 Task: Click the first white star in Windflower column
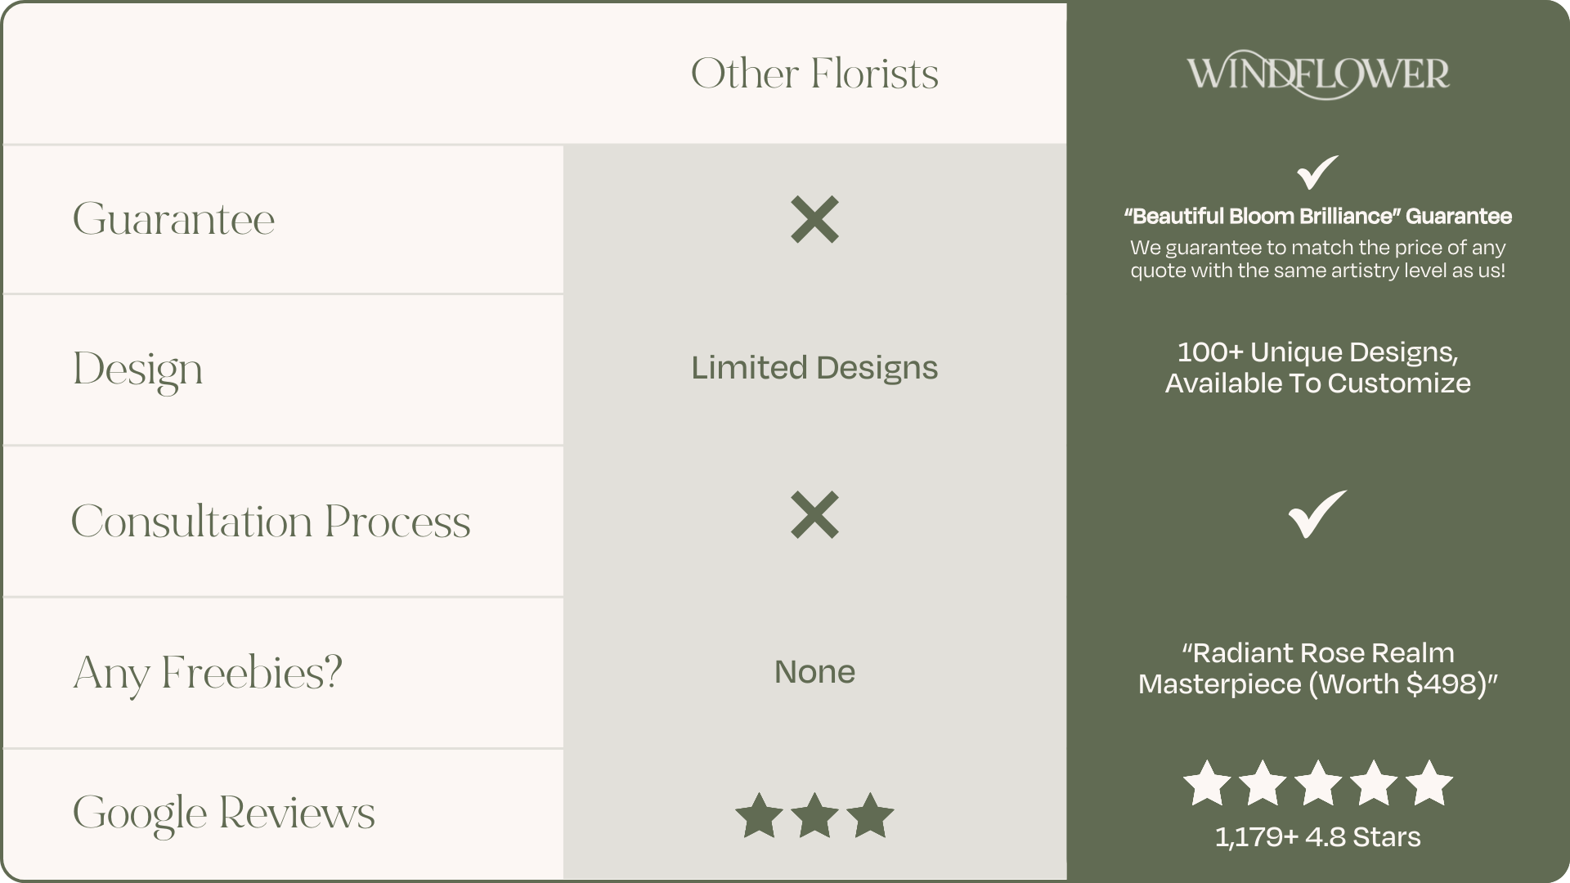[1207, 782]
